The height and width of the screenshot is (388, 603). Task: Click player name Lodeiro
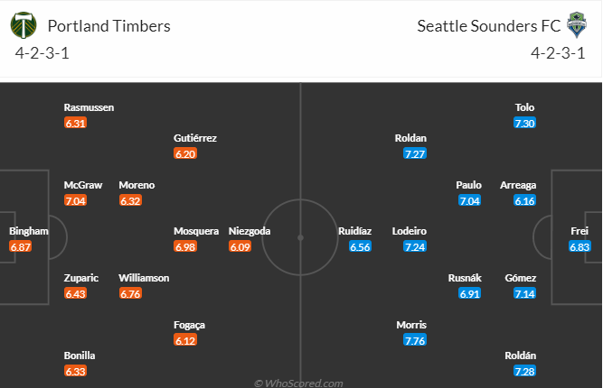point(410,231)
